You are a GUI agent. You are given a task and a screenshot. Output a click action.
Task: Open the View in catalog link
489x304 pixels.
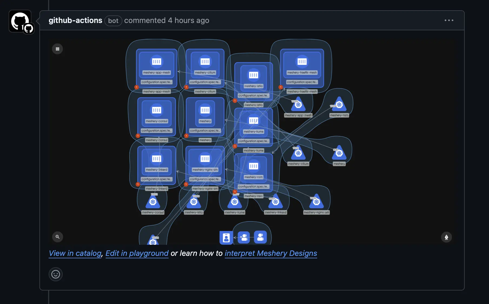[x=75, y=253]
